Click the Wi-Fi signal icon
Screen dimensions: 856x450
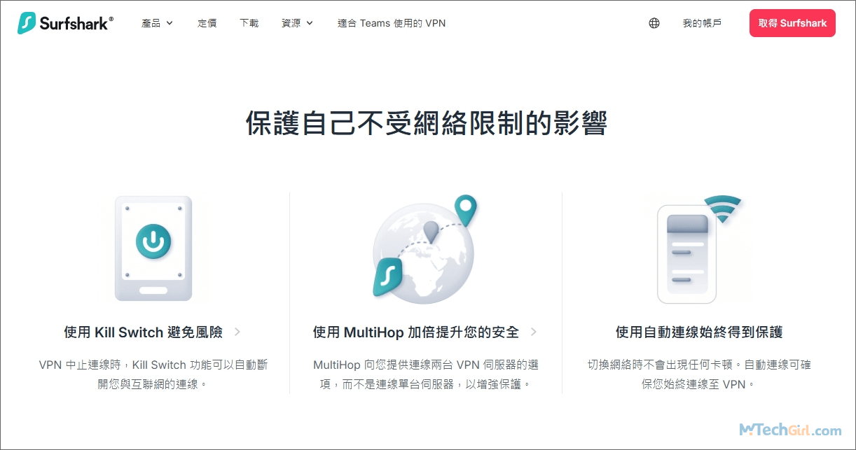(722, 209)
